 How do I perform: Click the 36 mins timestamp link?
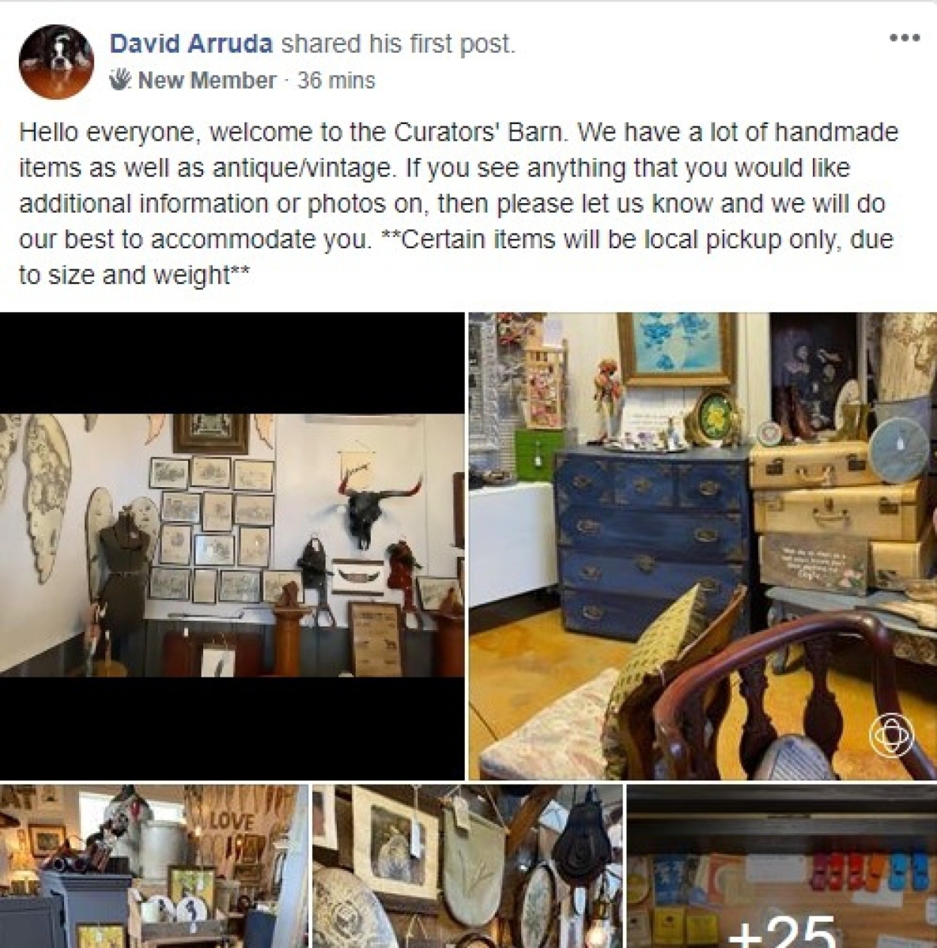tap(336, 81)
